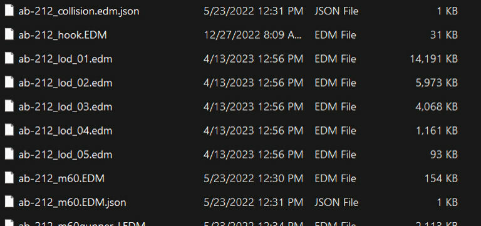The height and width of the screenshot is (226, 481).
Task: Select the ab-212_lod_01.edm file icon
Action: tap(9, 59)
